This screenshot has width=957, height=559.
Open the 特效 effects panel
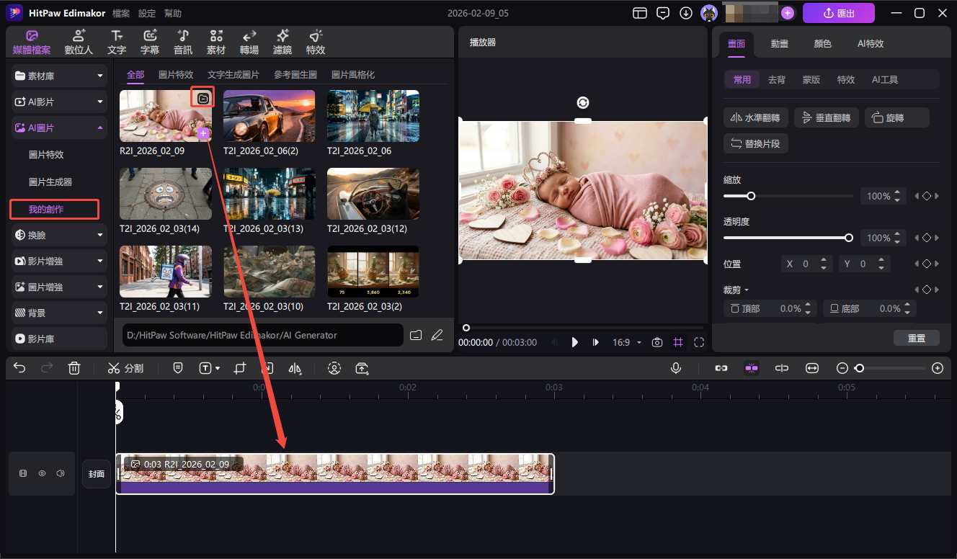[315, 41]
